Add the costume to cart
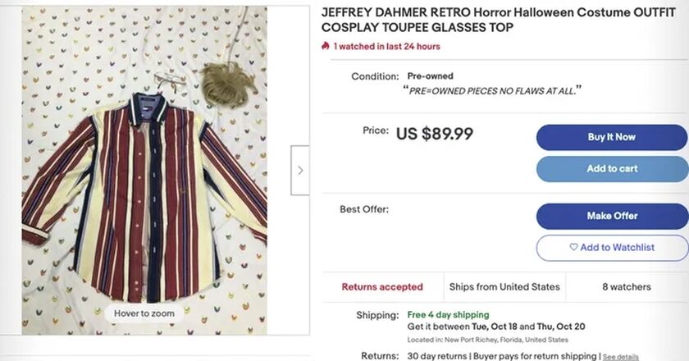689x361 pixels. (x=612, y=168)
